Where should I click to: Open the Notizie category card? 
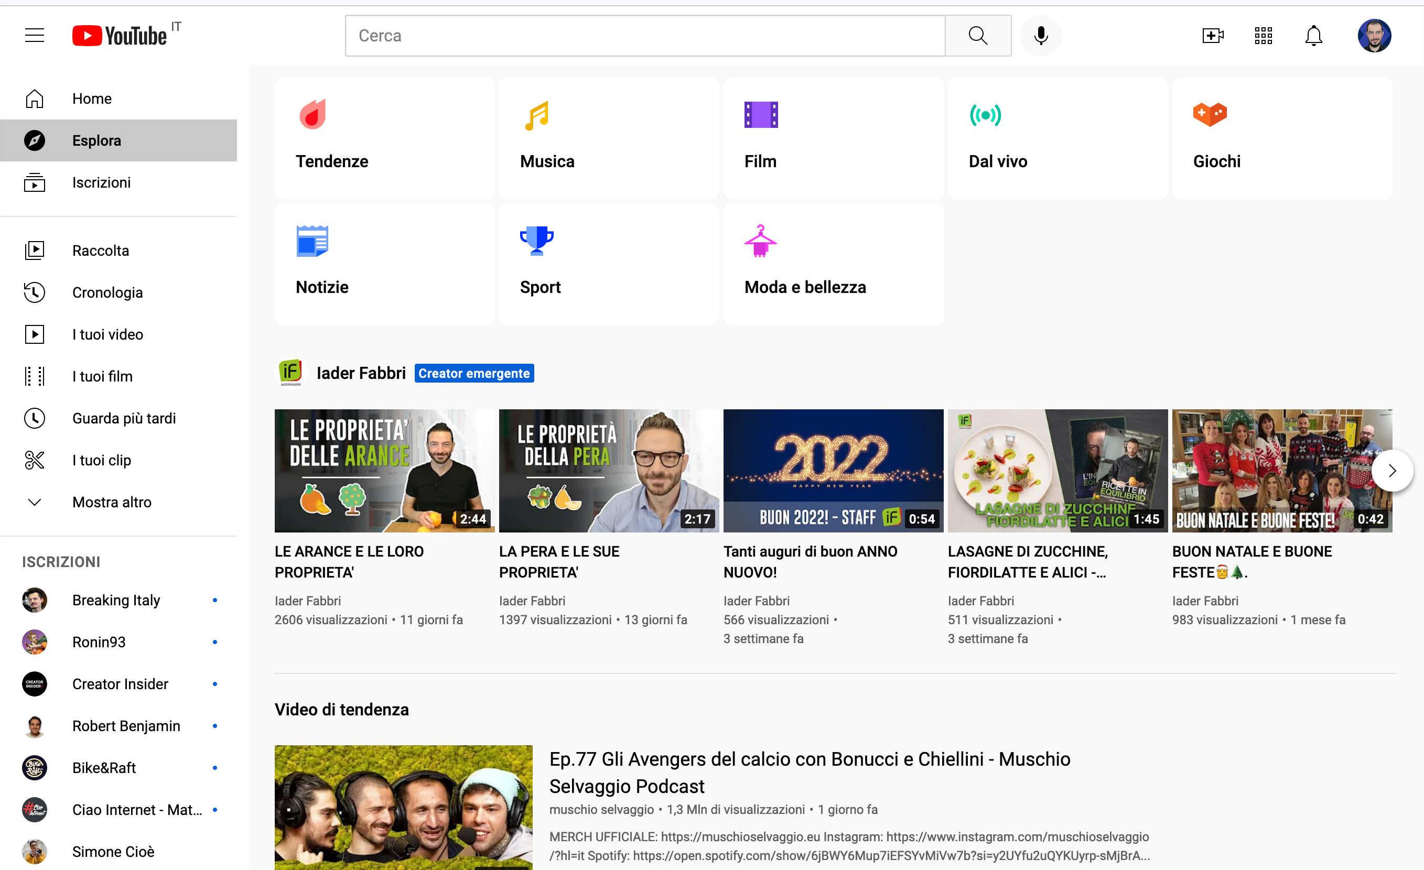point(384,264)
